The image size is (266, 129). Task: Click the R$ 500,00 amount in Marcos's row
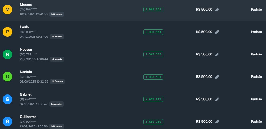click(x=204, y=10)
